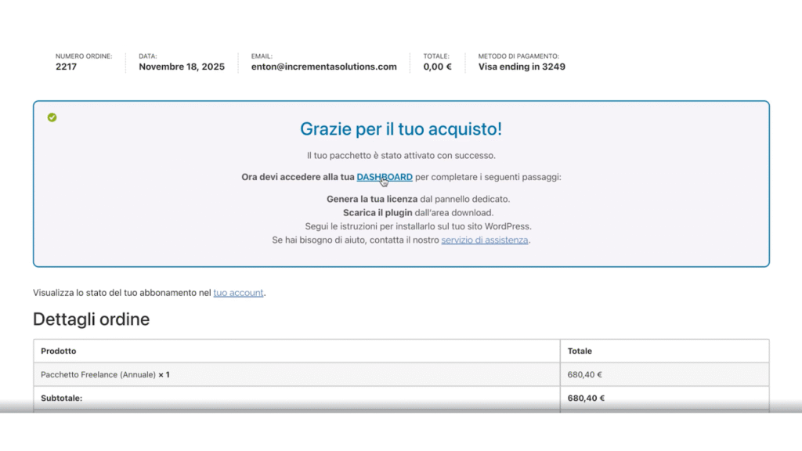Click 'Visa ending in 3249' payment method
This screenshot has height=451, width=802.
(x=522, y=67)
